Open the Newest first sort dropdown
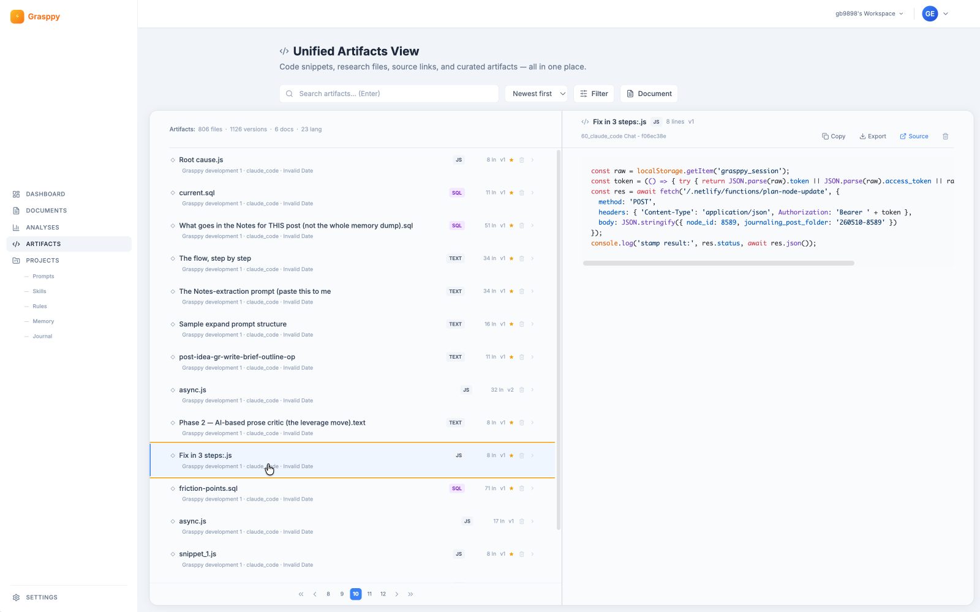The width and height of the screenshot is (980, 612). click(x=536, y=94)
